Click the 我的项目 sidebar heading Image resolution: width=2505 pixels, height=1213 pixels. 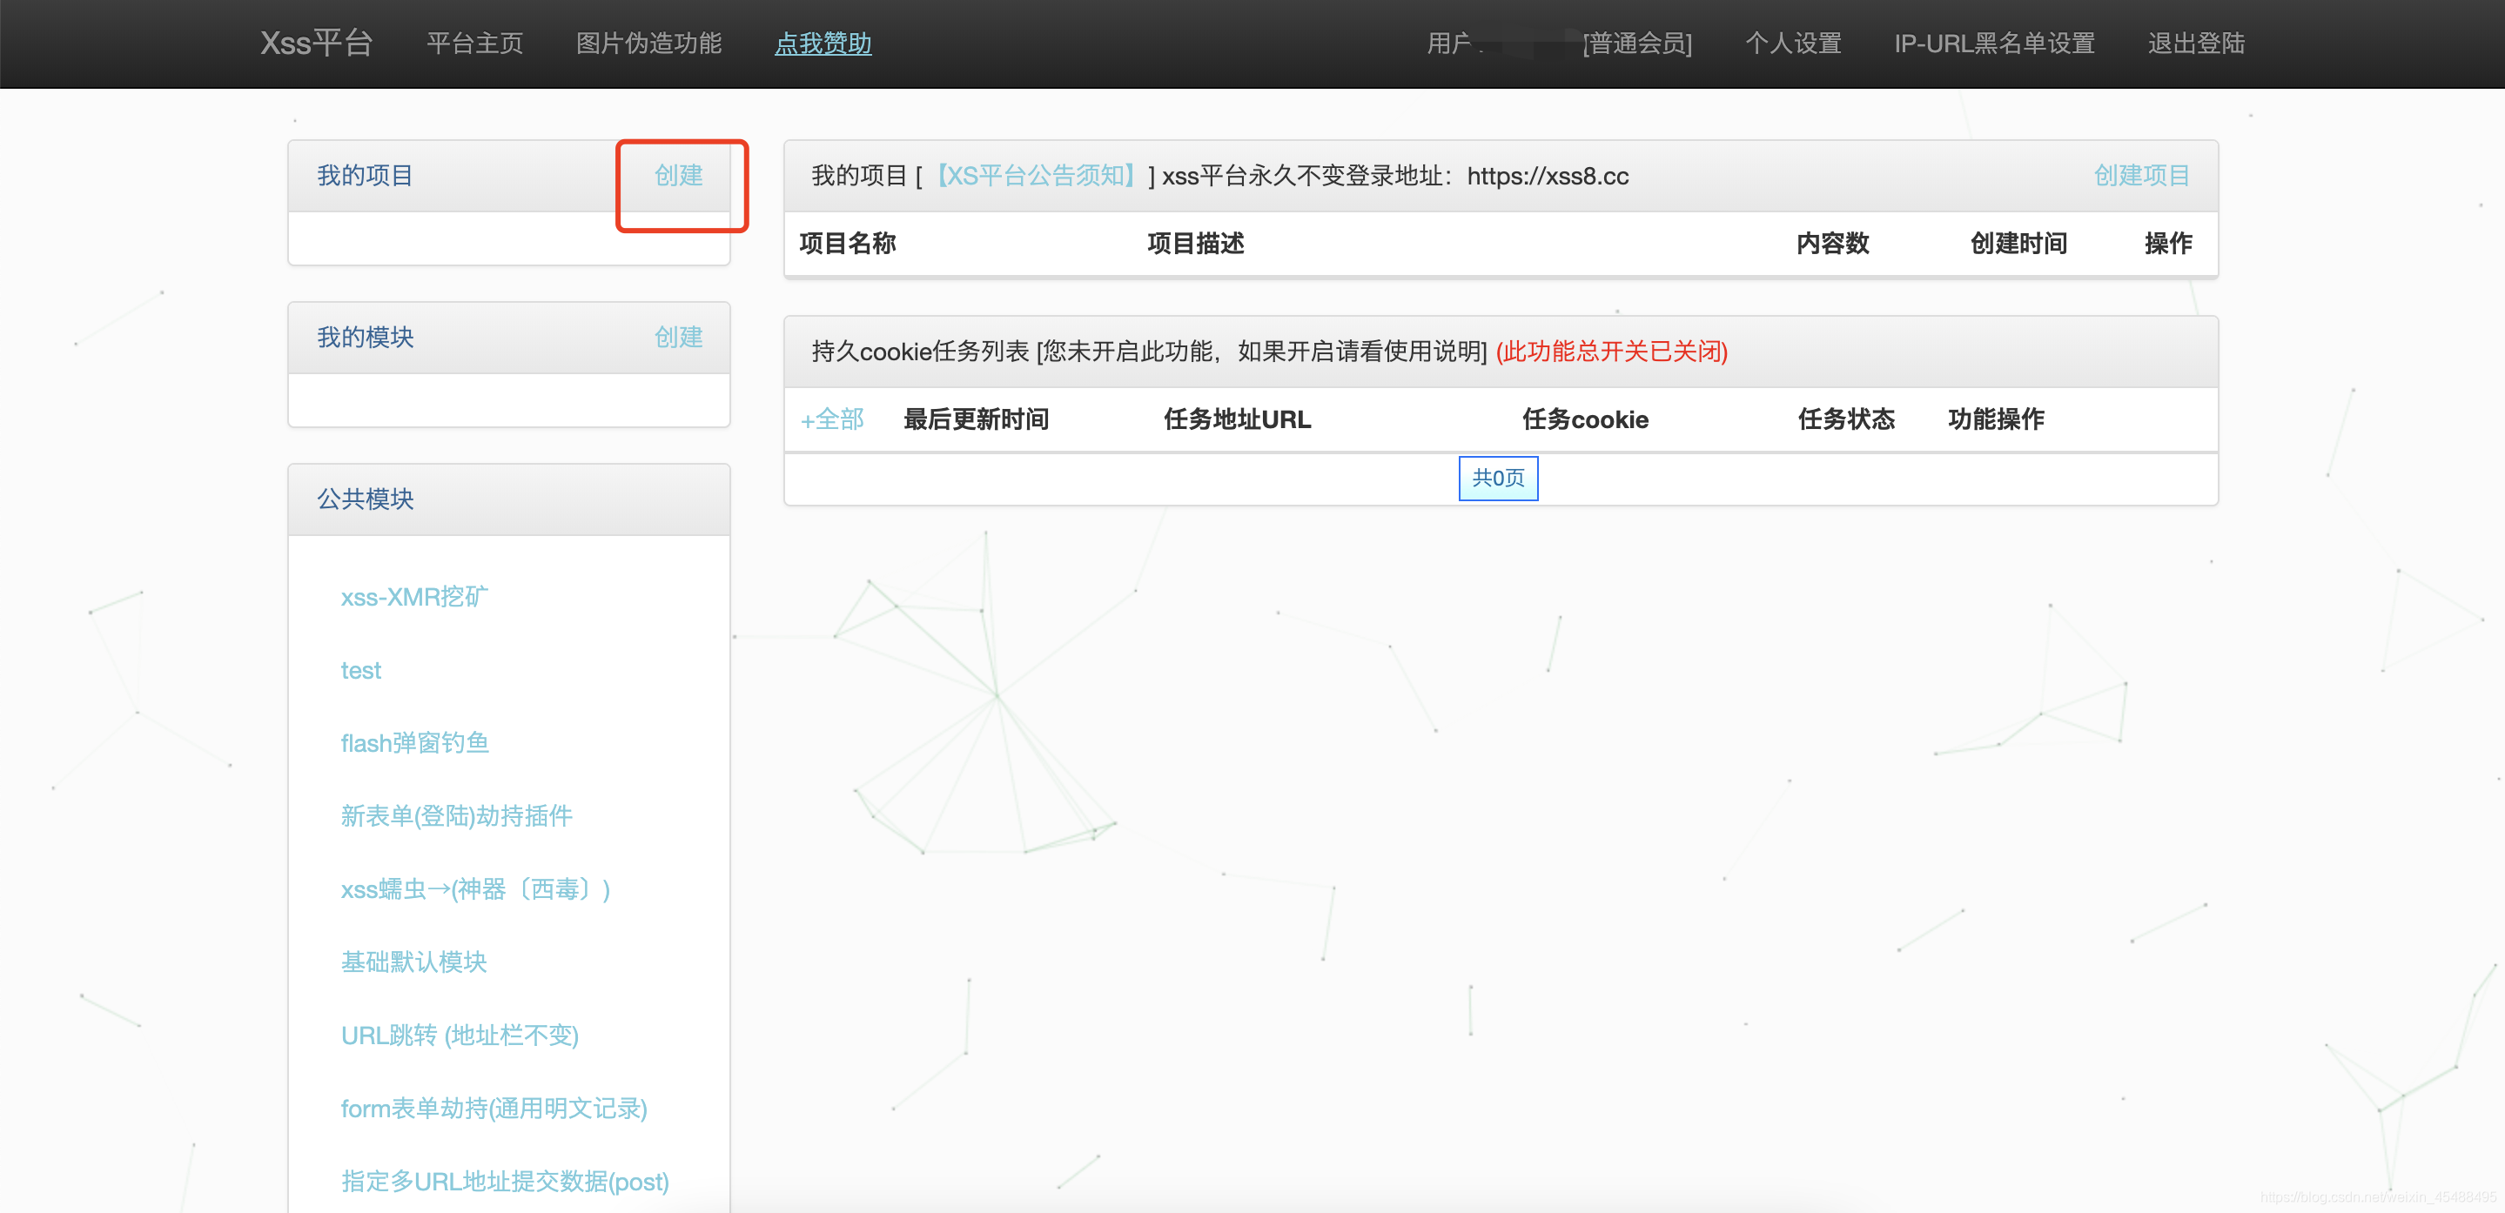(365, 175)
